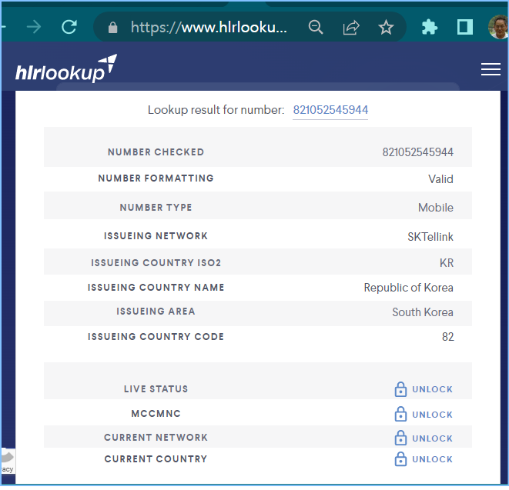Click the SKTellink issuing network value
Screen dimensions: 509x490
click(x=430, y=237)
